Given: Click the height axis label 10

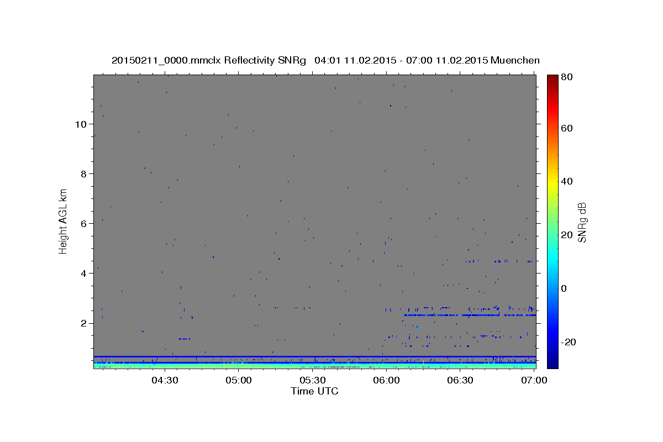Looking at the screenshot, I should coord(80,124).
